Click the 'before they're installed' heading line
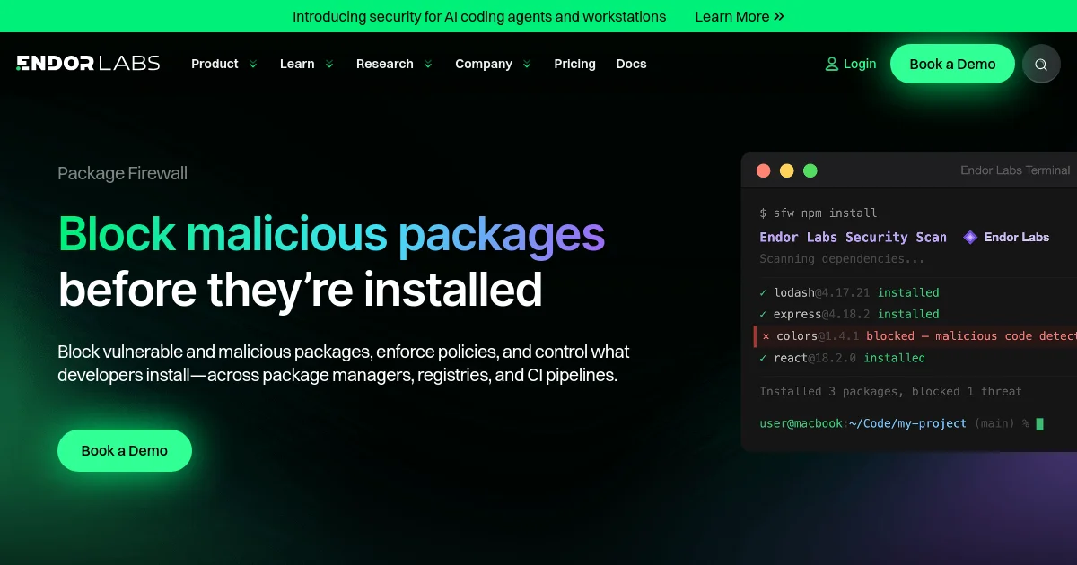This screenshot has height=565, width=1077. (301, 289)
